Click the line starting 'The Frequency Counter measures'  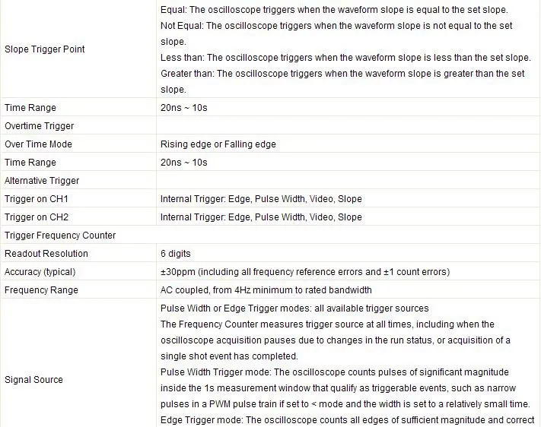coord(327,324)
